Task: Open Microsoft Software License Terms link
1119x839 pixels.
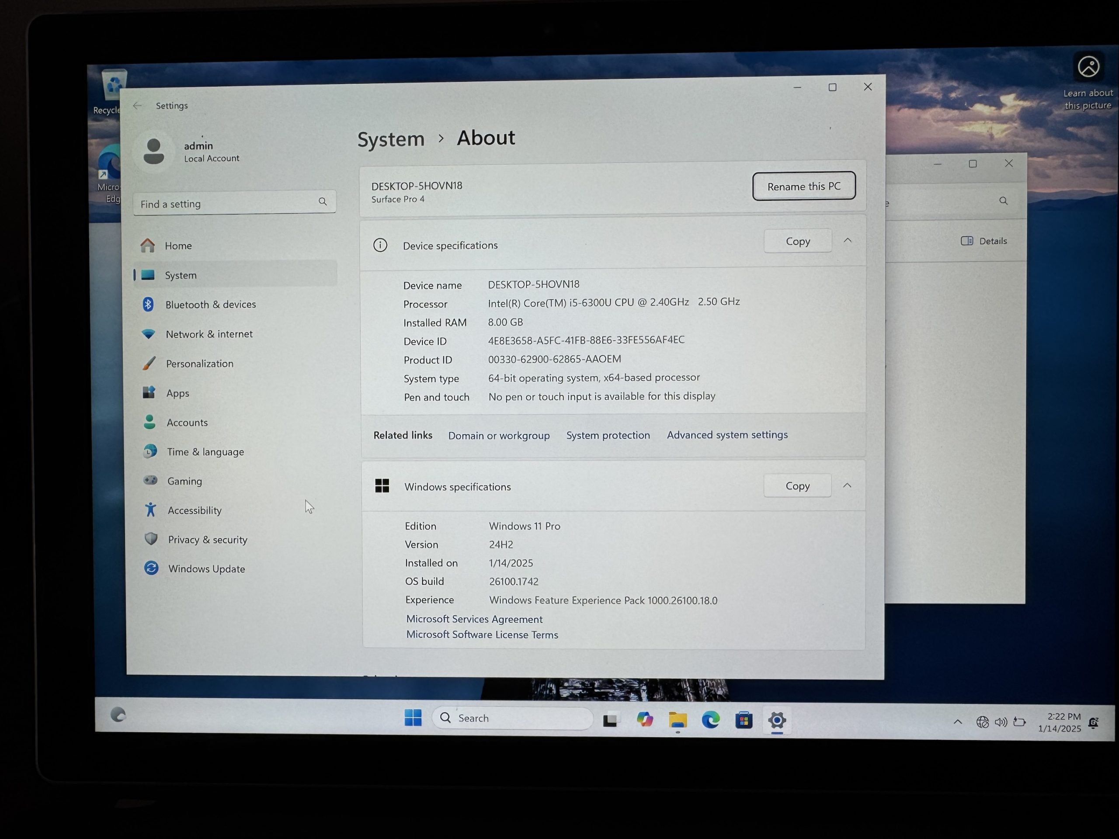Action: [x=482, y=634]
